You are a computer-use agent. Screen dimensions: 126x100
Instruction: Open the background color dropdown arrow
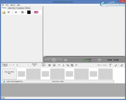pos(32,12)
